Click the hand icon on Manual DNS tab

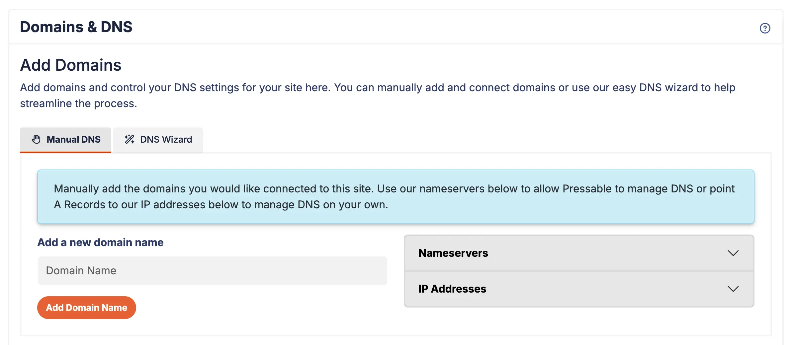pyautogui.click(x=37, y=139)
